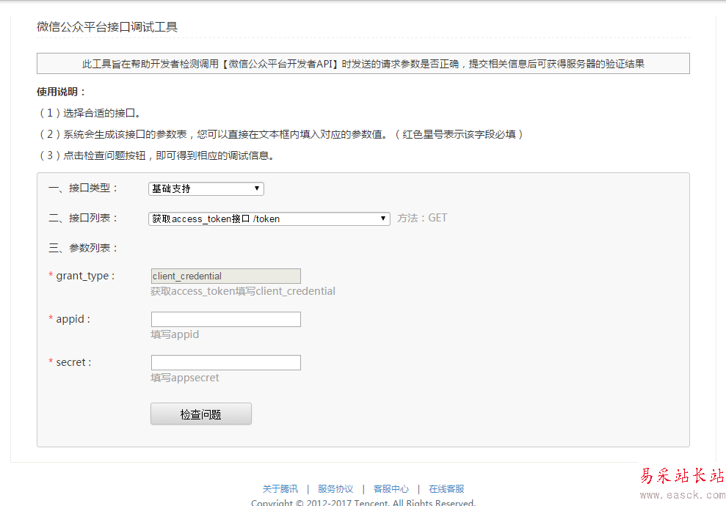
Task: Open the 接口类型 dropdown showing 基础支持
Action: click(x=206, y=188)
